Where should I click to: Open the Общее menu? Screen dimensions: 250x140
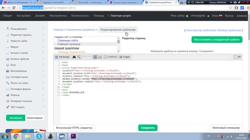click(x=7, y=16)
